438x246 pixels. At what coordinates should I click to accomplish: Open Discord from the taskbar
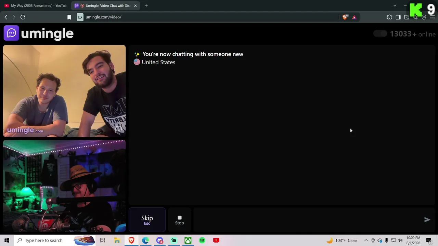[x=160, y=240]
